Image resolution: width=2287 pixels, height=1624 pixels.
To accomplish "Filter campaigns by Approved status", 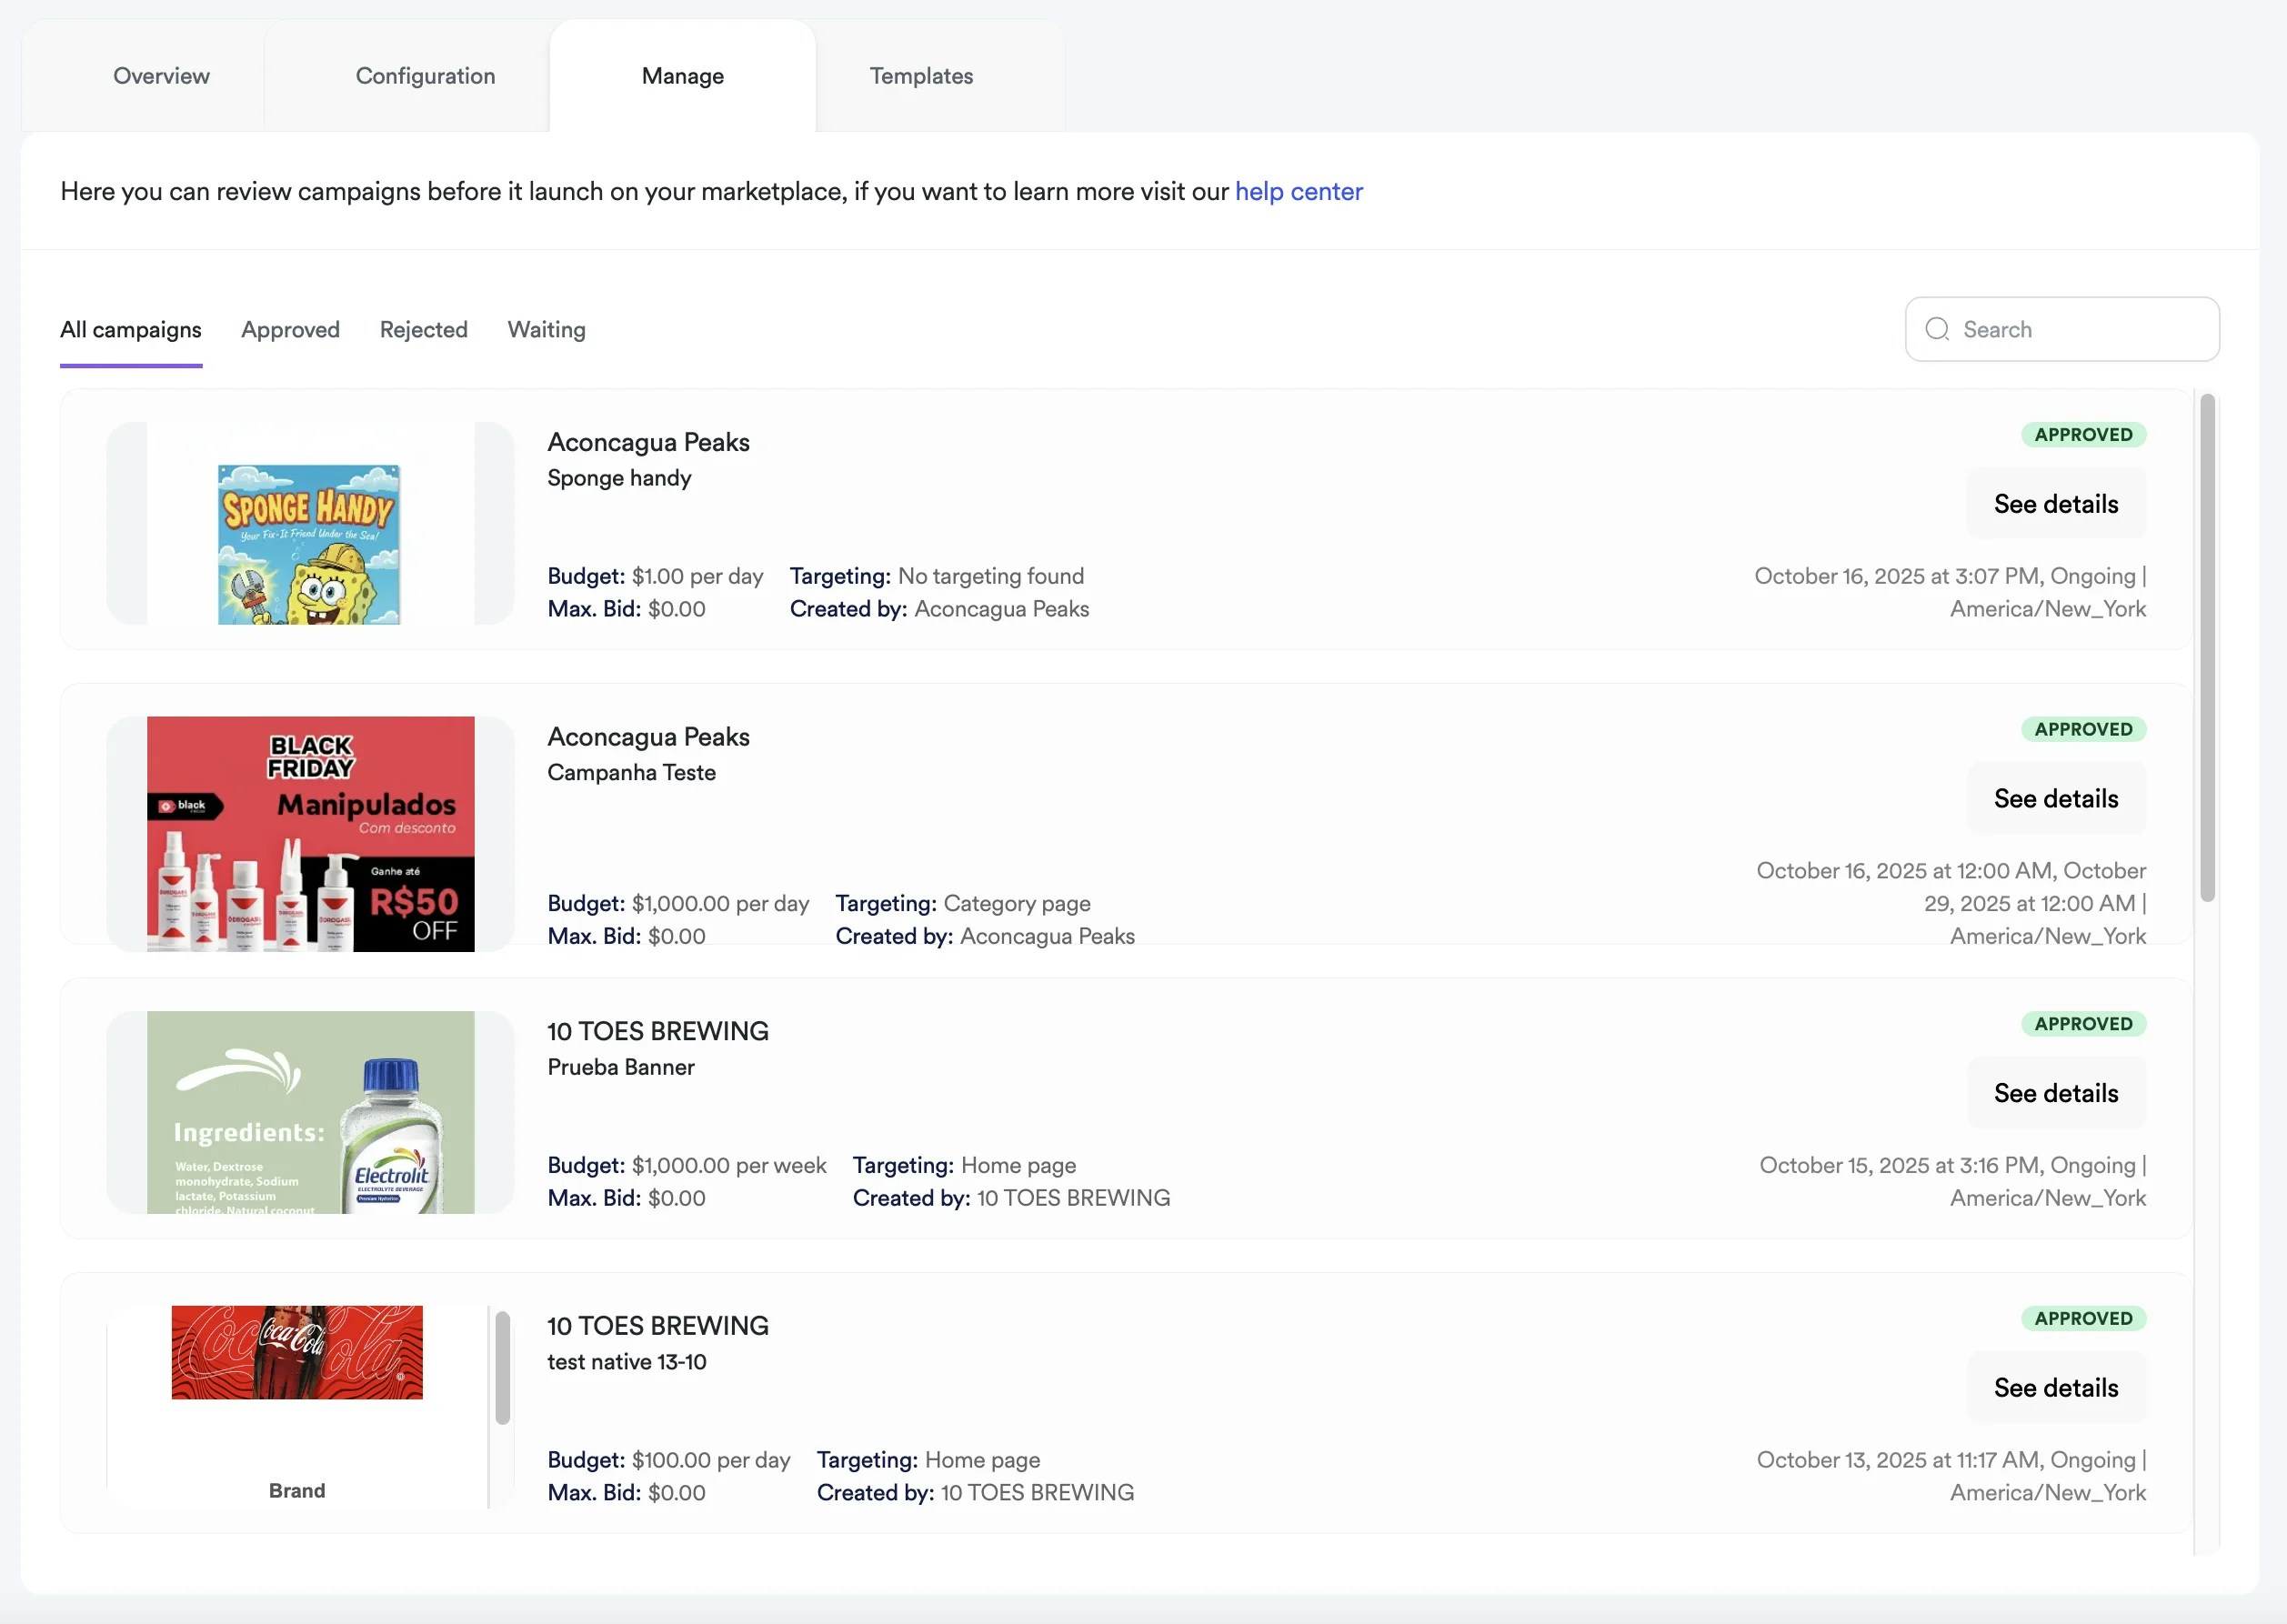I will point(290,329).
